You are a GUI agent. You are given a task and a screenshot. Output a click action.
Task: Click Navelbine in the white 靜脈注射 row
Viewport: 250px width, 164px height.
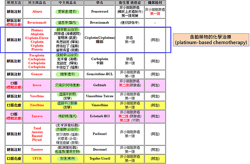37,96
